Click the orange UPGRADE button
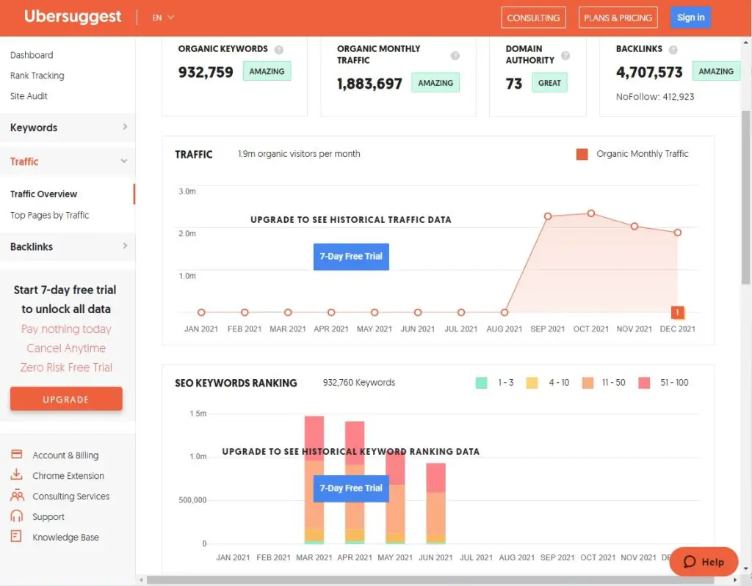 pos(66,399)
